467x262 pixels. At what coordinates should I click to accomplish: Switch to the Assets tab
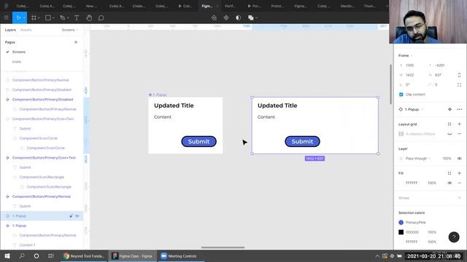tap(26, 30)
